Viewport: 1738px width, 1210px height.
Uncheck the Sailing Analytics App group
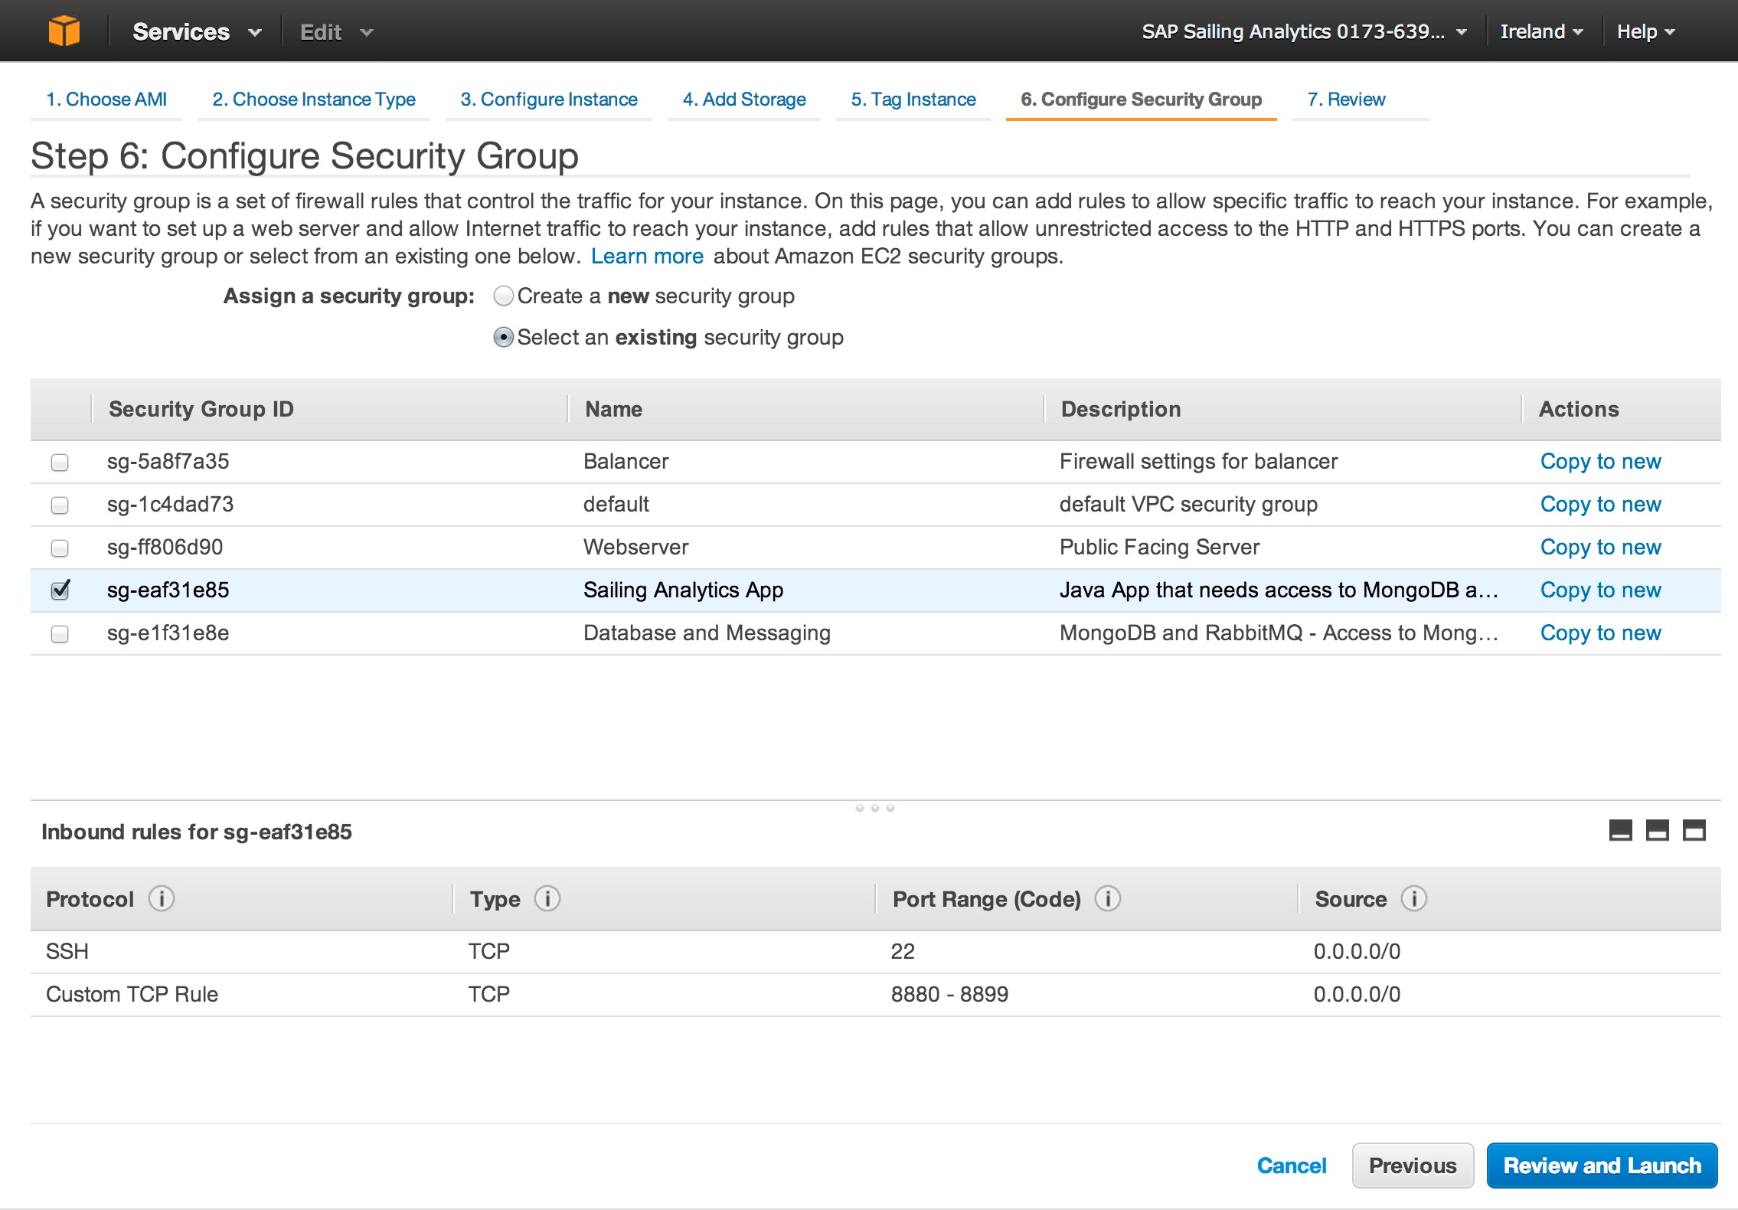(x=60, y=590)
